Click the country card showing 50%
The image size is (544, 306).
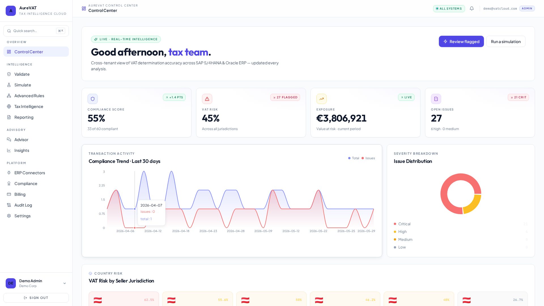tap(271, 299)
